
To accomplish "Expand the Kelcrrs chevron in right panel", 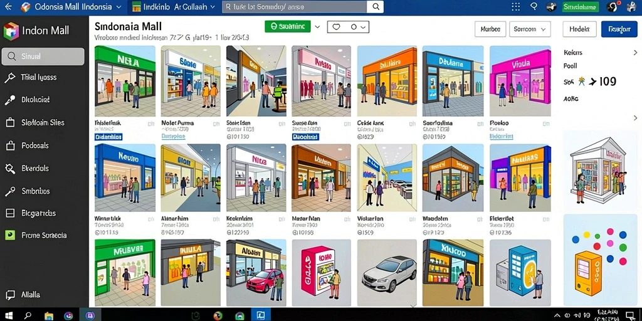I will tap(636, 53).
